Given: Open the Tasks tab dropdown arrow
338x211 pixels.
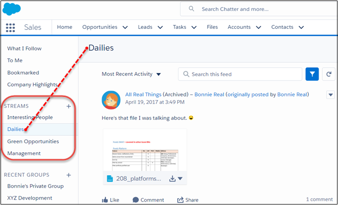Looking at the screenshot, I should coord(194,27).
